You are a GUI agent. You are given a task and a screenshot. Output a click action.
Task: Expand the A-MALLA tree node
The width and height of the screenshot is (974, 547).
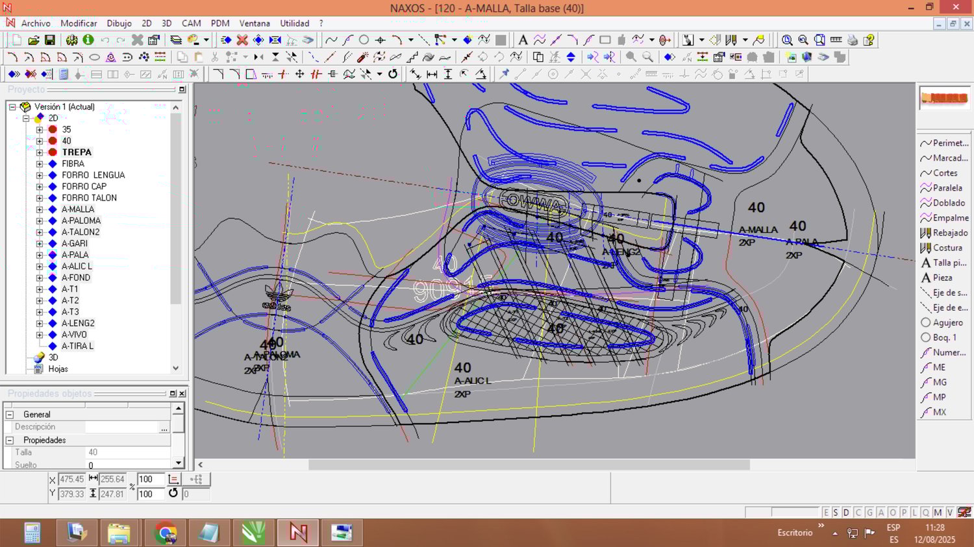(40, 210)
